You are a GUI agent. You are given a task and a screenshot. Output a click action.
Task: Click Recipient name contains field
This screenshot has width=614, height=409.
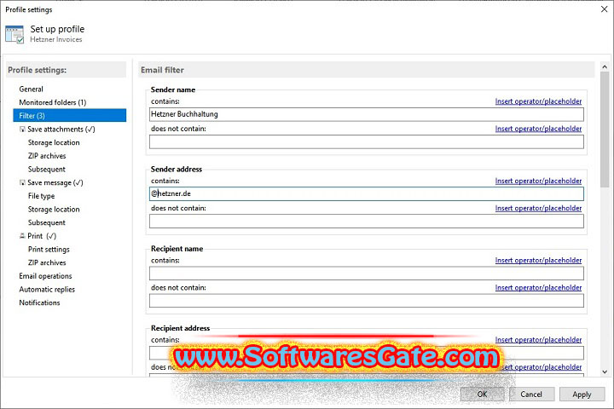pos(367,274)
